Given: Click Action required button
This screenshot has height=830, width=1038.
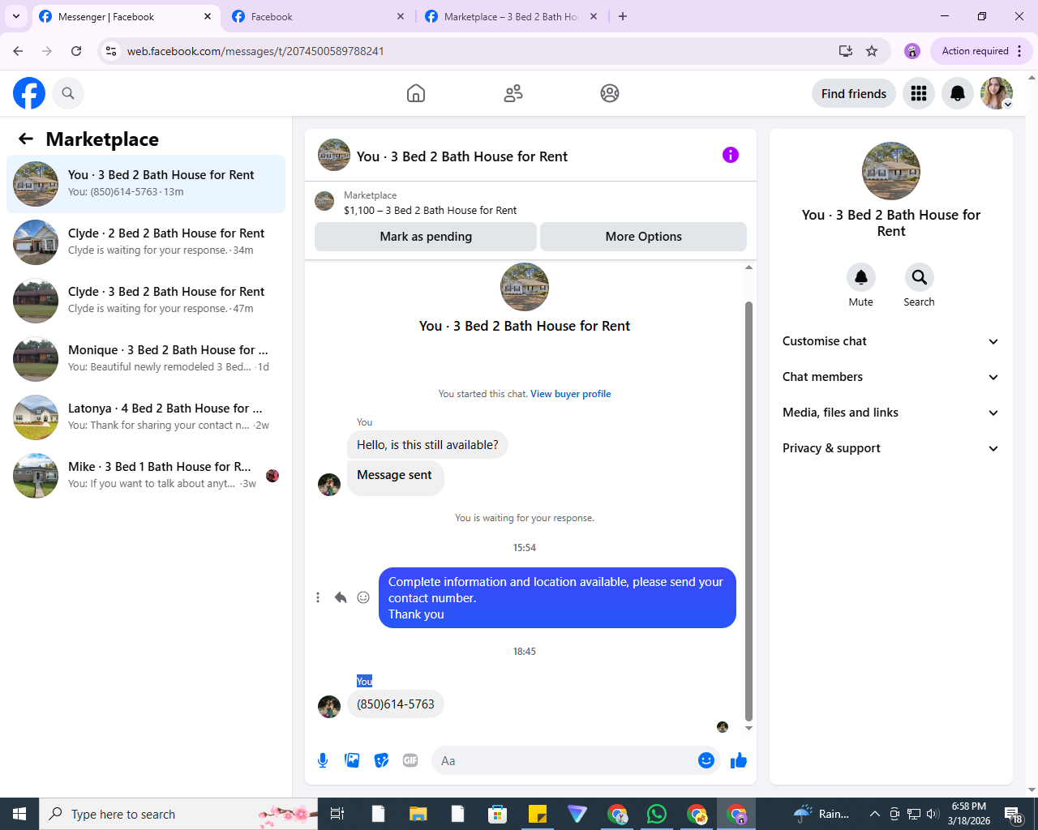Looking at the screenshot, I should pyautogui.click(x=975, y=51).
